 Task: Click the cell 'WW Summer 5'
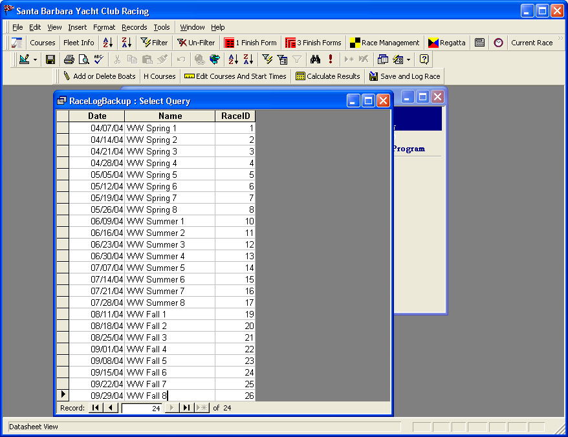pyautogui.click(x=170, y=268)
